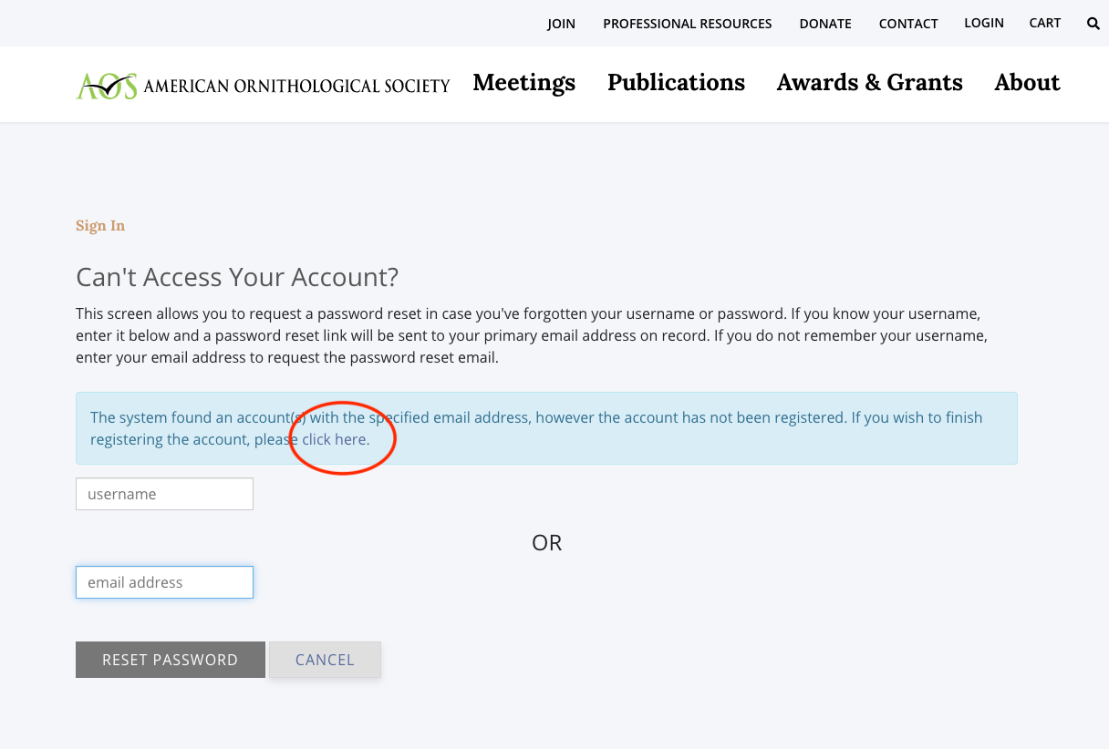Click LOGIN in the top navigation

[x=983, y=23]
